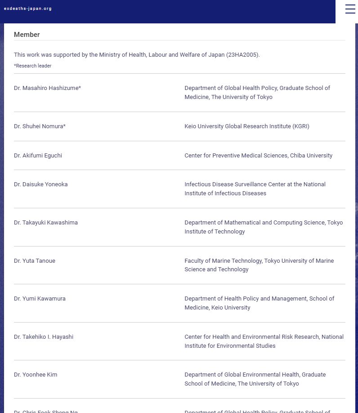Click the Member section heading

[27, 35]
